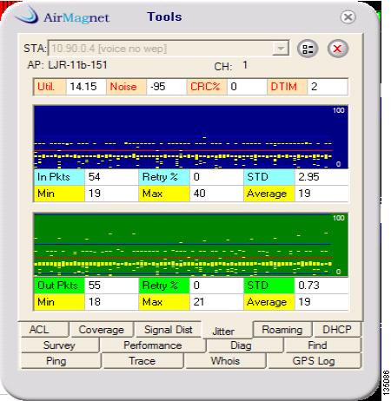This screenshot has height=401, width=391.
Task: Switch to the Whois tab
Action: [x=225, y=361]
